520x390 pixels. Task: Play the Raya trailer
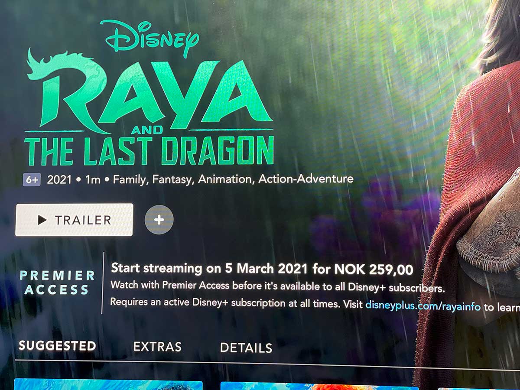(74, 220)
